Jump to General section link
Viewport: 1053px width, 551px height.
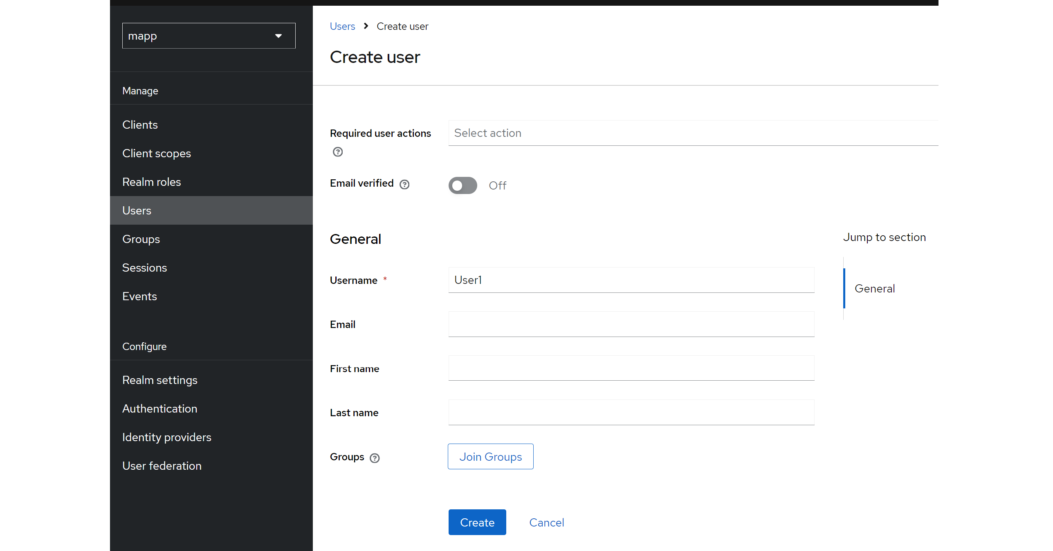coord(874,288)
